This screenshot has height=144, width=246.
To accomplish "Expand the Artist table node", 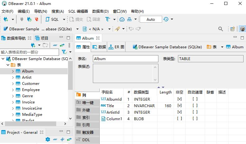I will click(13, 77).
